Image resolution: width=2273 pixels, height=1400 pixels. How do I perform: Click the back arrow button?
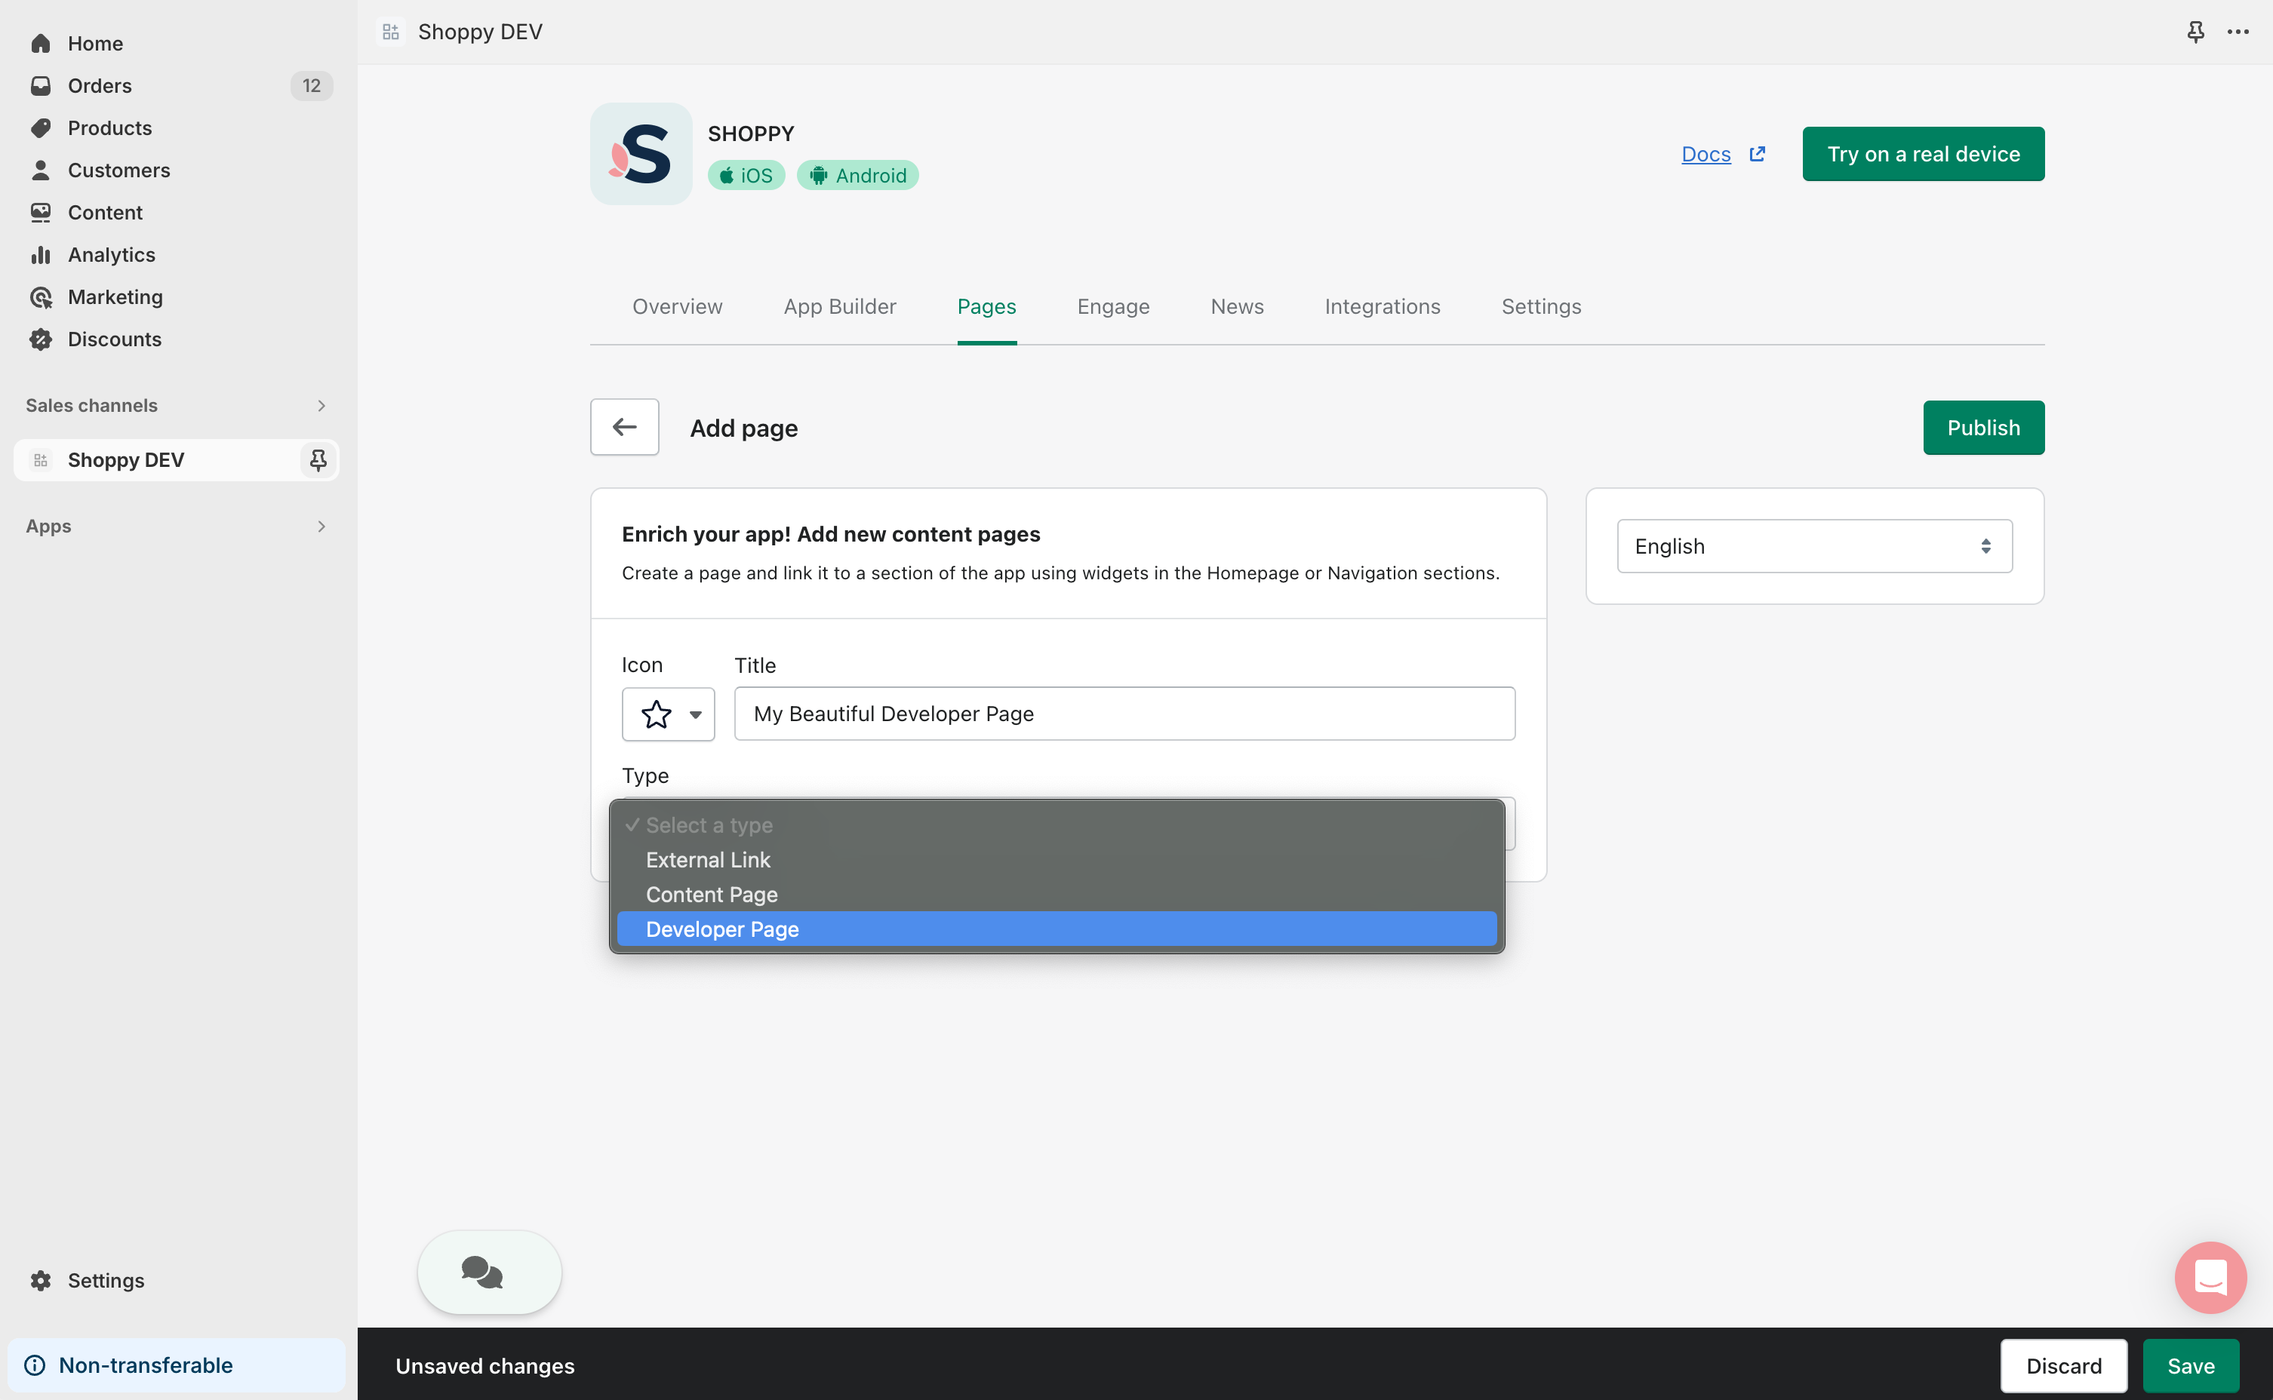point(624,427)
